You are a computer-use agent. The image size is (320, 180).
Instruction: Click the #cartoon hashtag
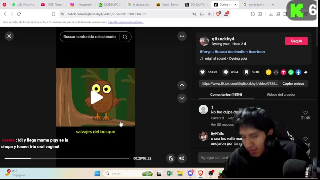(x=257, y=52)
